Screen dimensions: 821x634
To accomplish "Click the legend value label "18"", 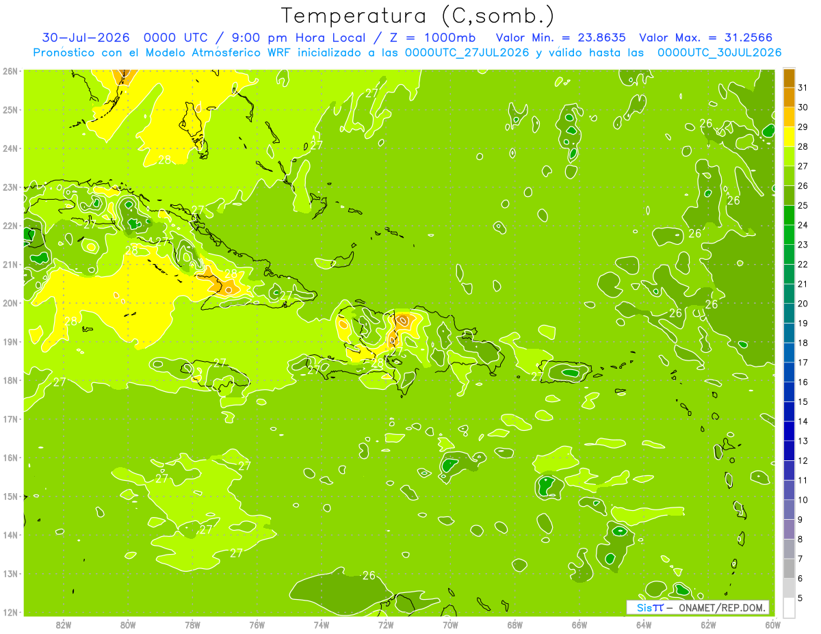I will [803, 343].
